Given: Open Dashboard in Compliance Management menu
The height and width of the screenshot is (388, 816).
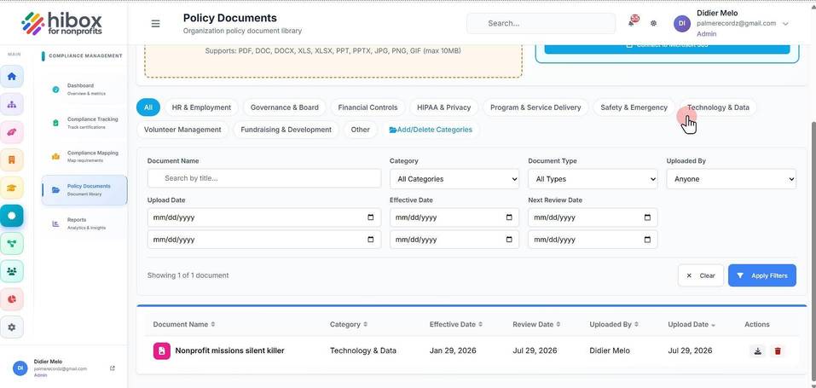Looking at the screenshot, I should (84, 89).
